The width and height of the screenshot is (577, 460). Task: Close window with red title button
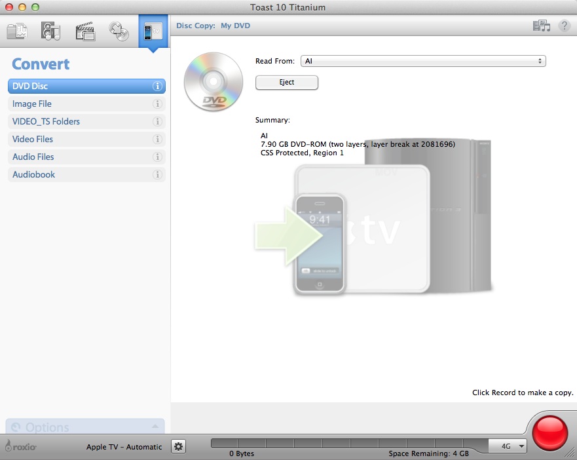click(9, 7)
